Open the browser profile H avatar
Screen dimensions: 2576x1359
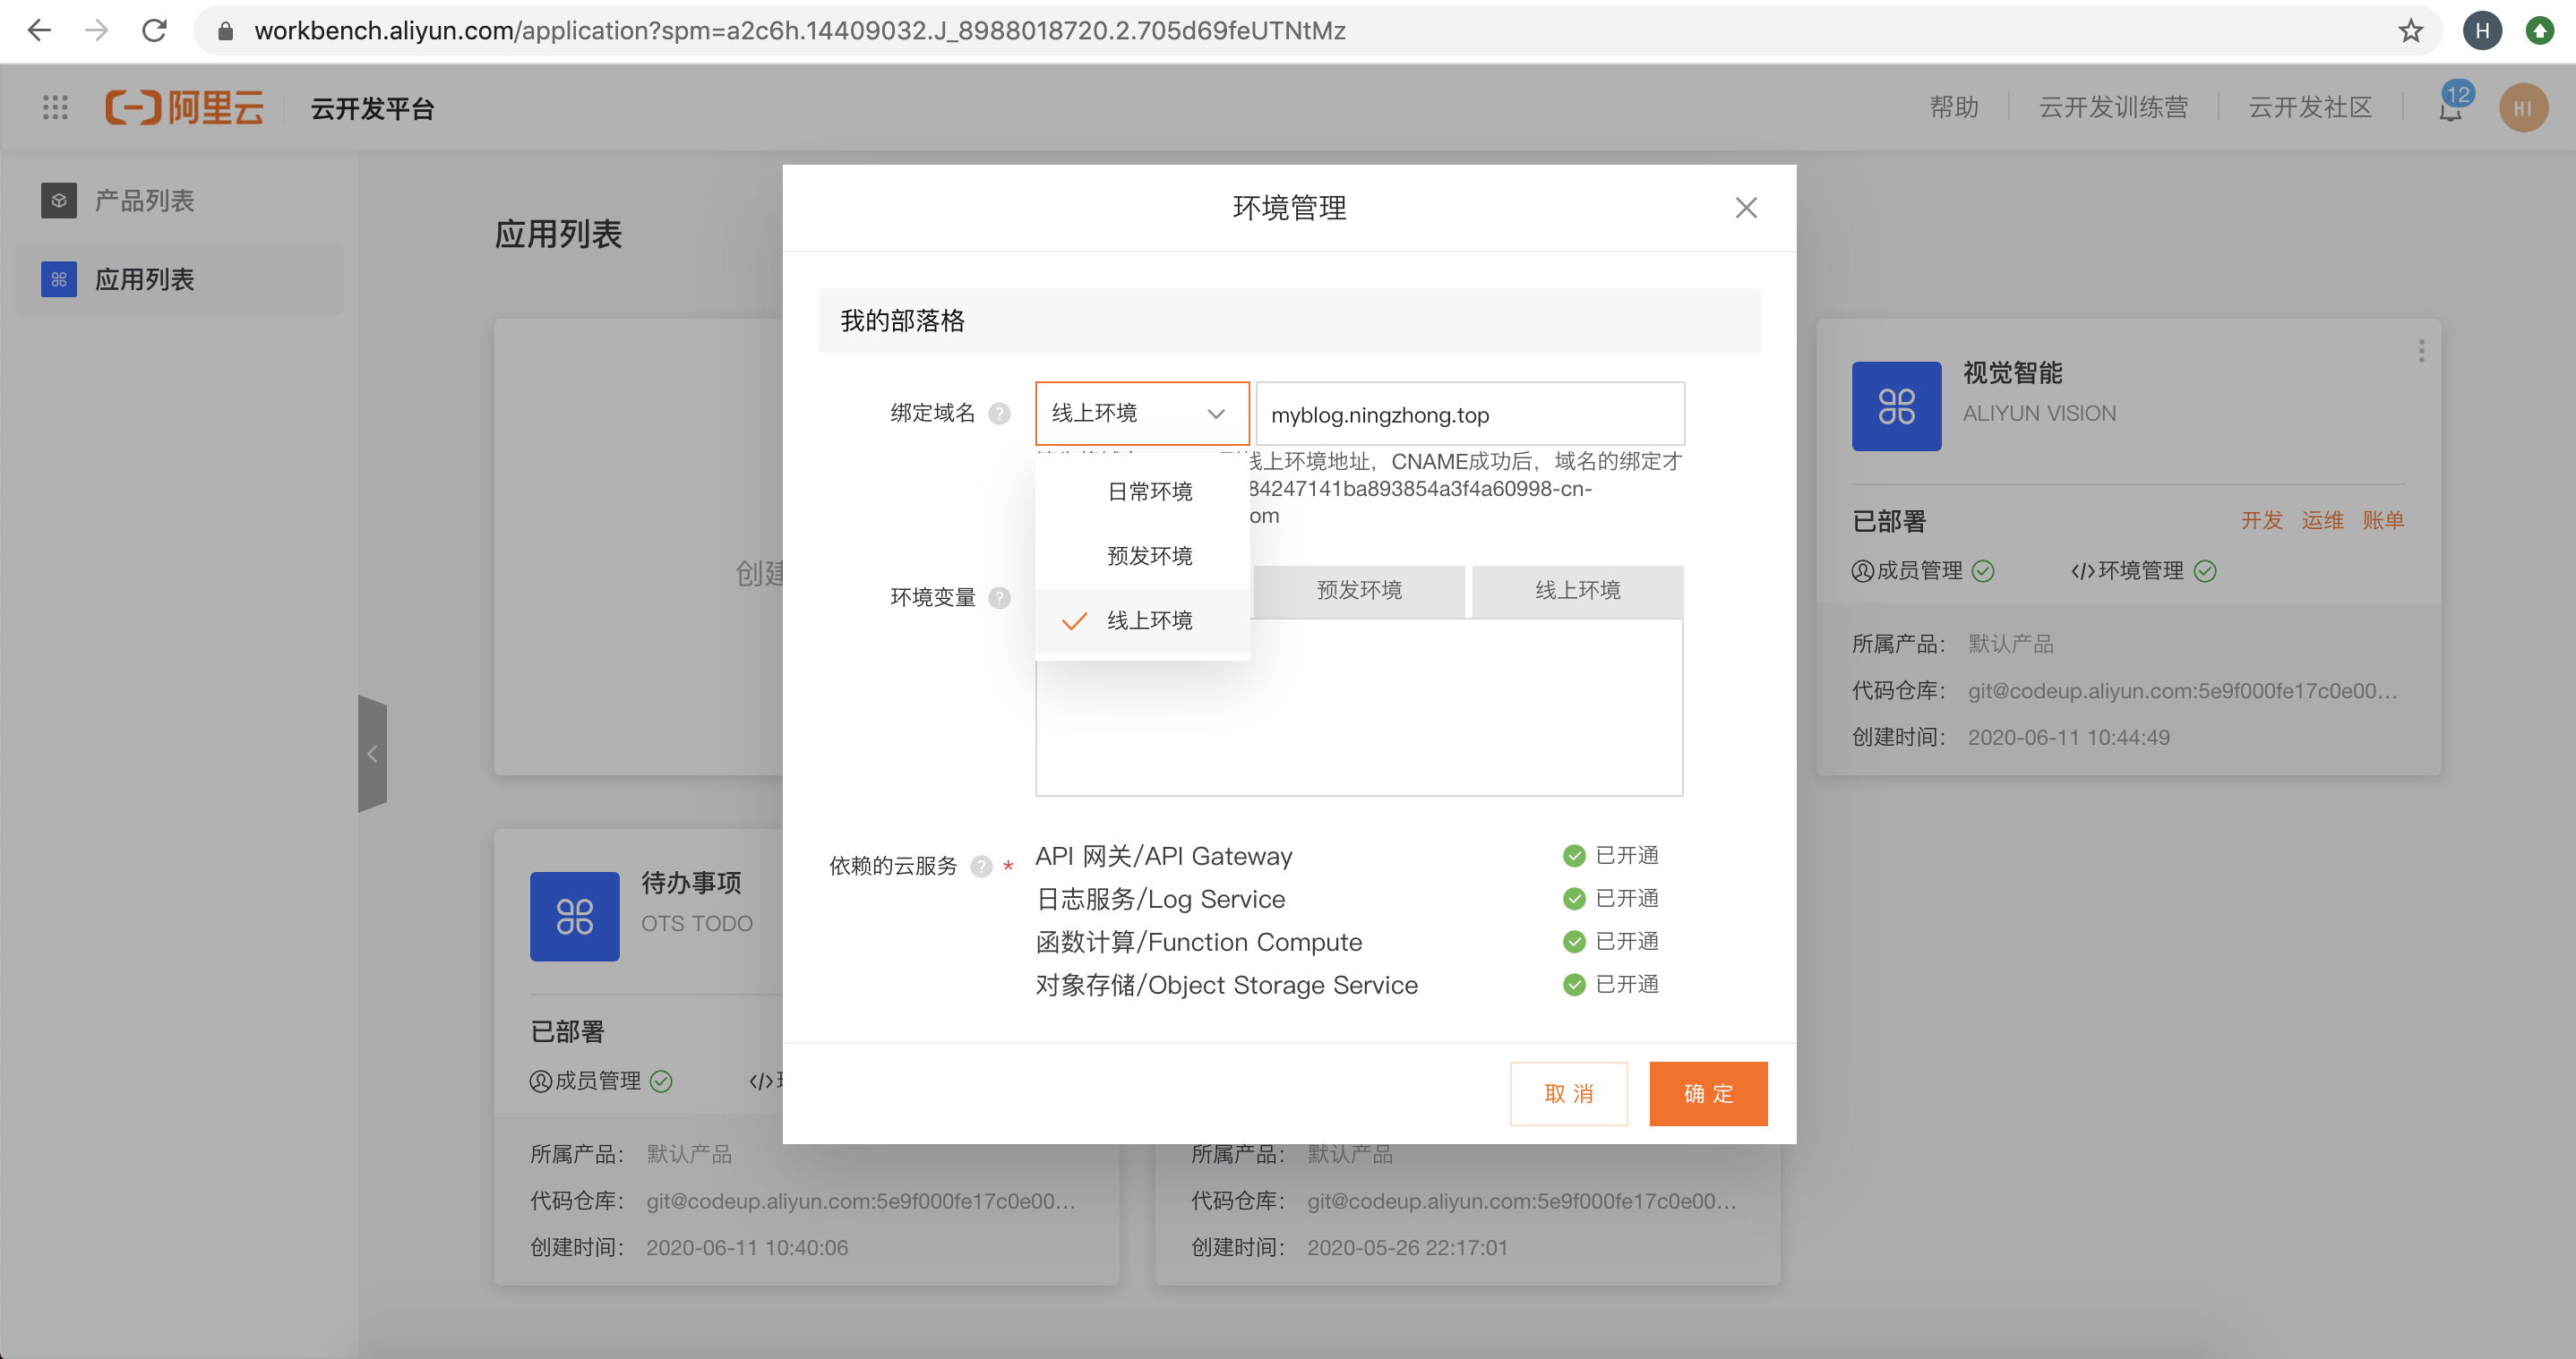(2482, 31)
